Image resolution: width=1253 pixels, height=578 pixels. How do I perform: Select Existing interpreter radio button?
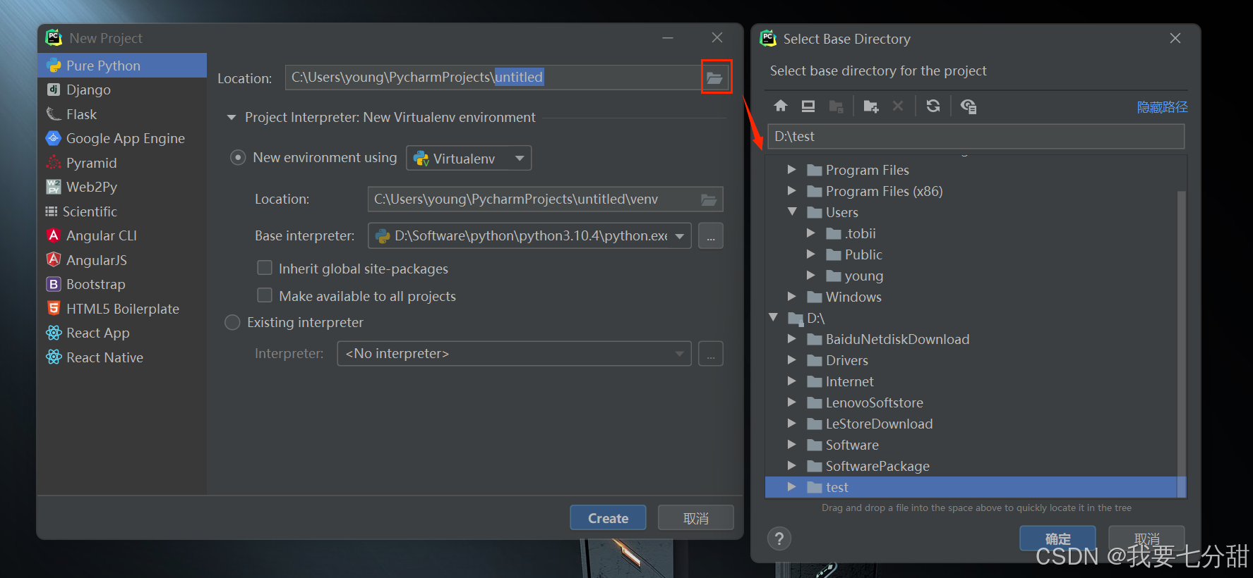tap(232, 323)
